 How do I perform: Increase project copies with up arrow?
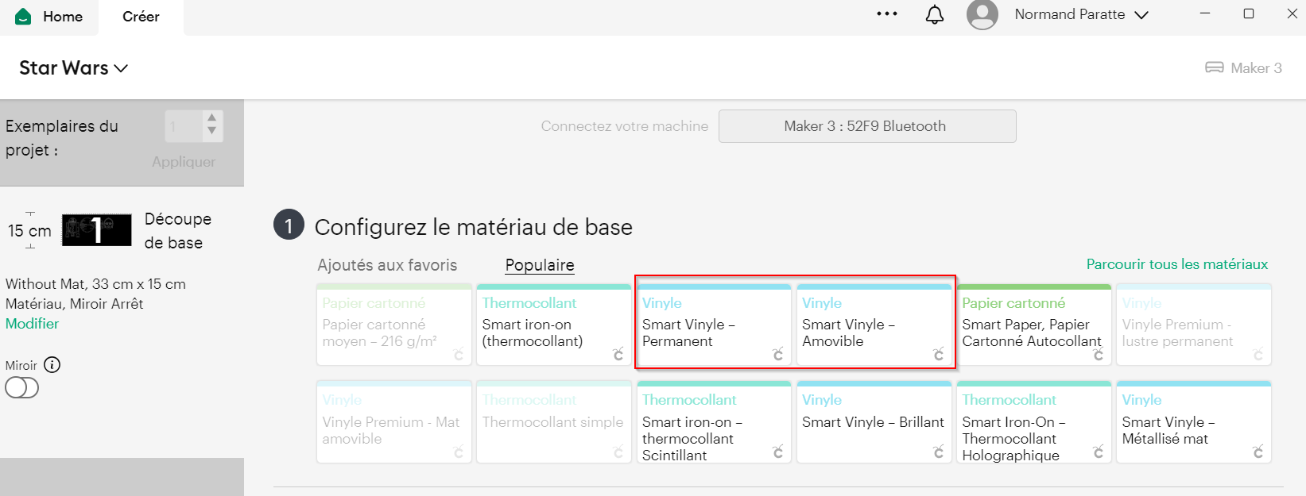tap(211, 118)
